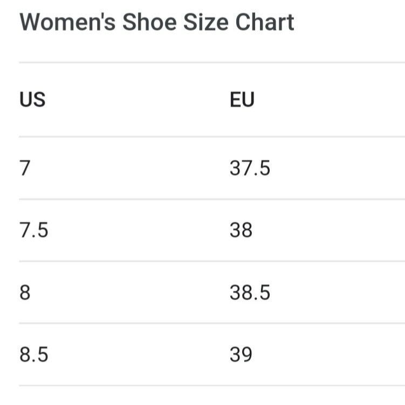405x405 pixels.
Task: Click the EU size 39 value
Action: 241,354
